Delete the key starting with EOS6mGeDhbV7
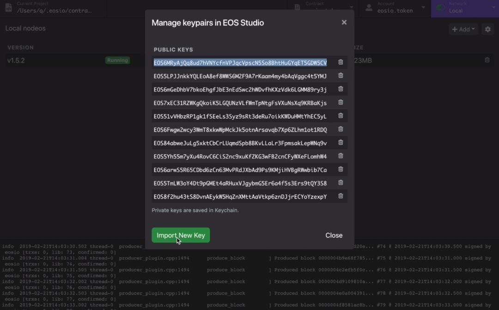 [341, 89]
